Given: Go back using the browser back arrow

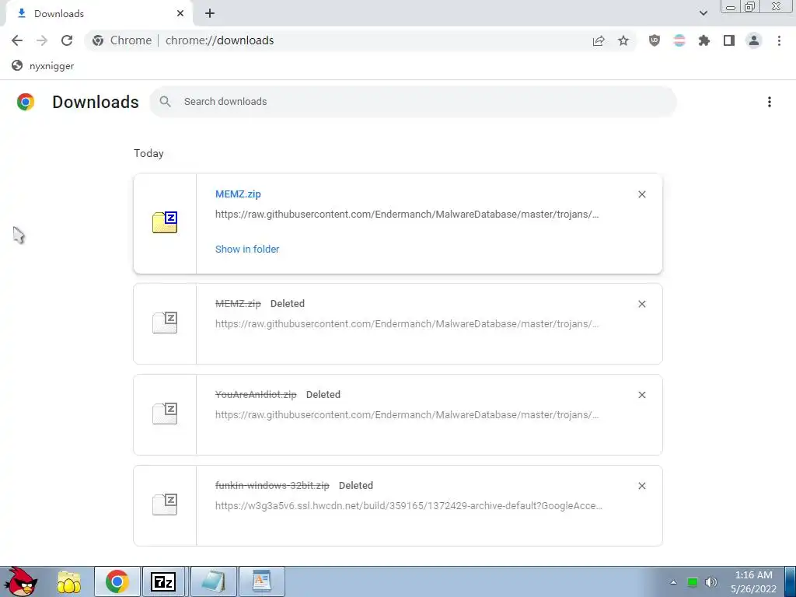Looking at the screenshot, I should tap(17, 40).
